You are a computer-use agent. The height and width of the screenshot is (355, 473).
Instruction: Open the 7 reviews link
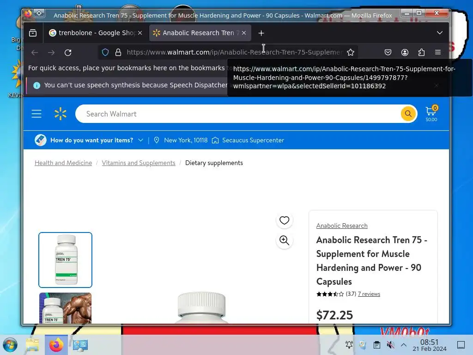coord(369,294)
